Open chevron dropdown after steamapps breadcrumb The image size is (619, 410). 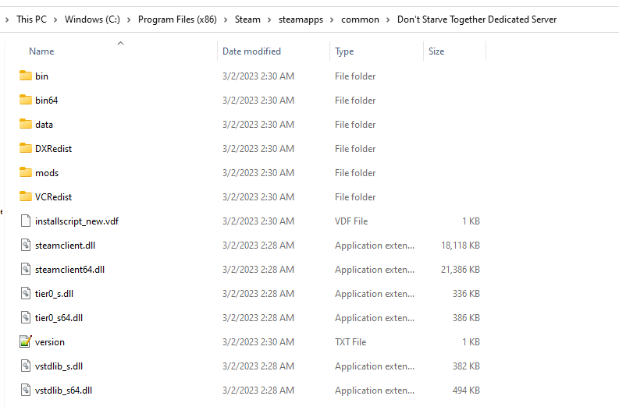click(334, 19)
